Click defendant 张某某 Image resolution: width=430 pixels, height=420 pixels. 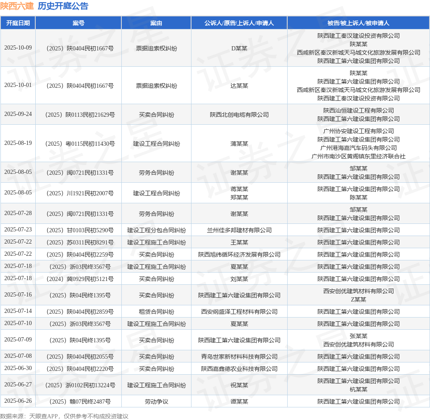(x=359, y=336)
